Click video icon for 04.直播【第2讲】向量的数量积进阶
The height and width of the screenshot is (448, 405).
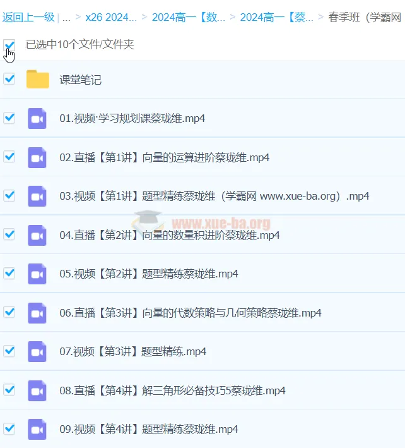point(37,235)
